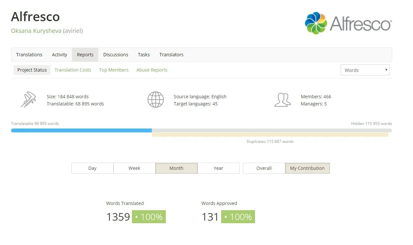The height and width of the screenshot is (245, 413).
Task: Click the members people icon
Action: pos(282,100)
